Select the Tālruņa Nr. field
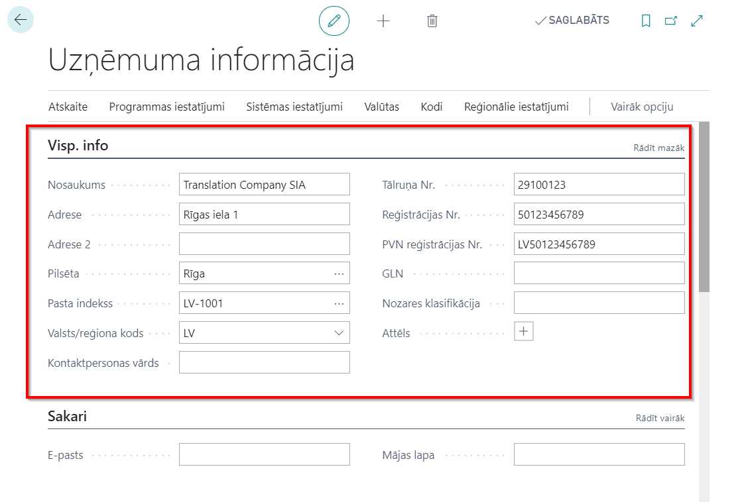This screenshot has width=740, height=502. click(599, 184)
